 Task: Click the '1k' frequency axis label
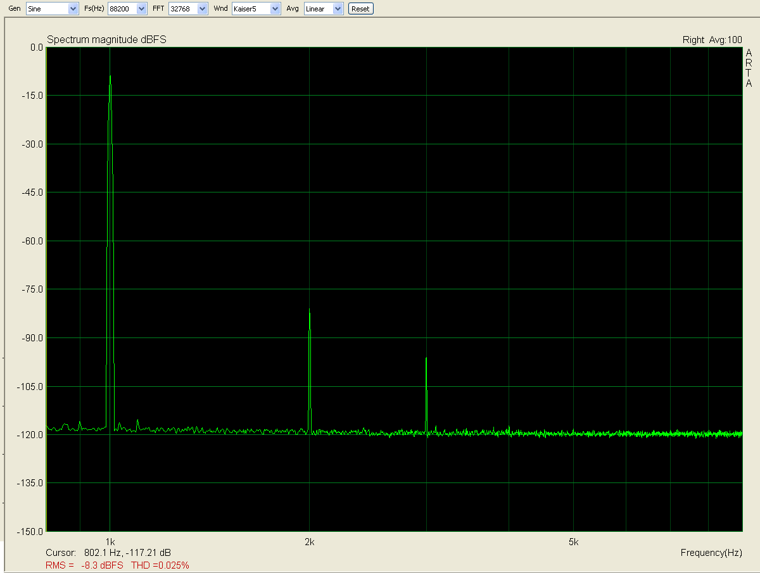click(110, 542)
